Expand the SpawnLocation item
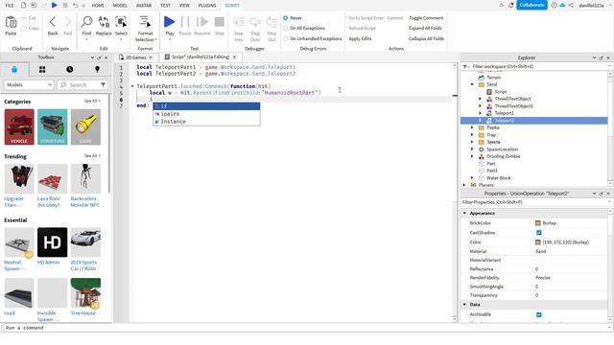The height and width of the screenshot is (345, 614). tap(472, 149)
